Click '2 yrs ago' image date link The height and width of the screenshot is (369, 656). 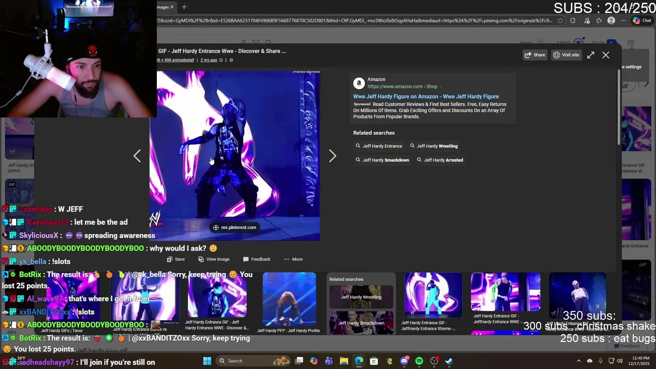[x=209, y=60]
